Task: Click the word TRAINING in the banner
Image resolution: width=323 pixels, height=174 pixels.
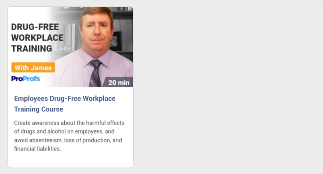Action: (32, 49)
